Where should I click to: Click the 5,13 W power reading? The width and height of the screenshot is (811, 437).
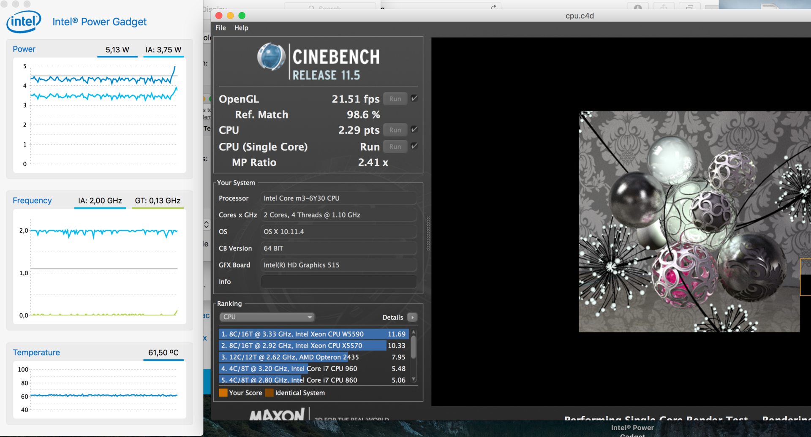[117, 50]
